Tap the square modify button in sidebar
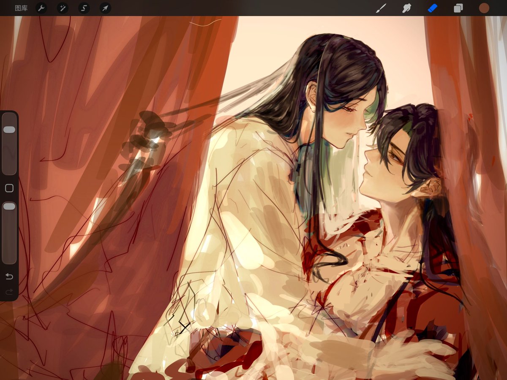Screen dimensions: 507x380 point(9,188)
